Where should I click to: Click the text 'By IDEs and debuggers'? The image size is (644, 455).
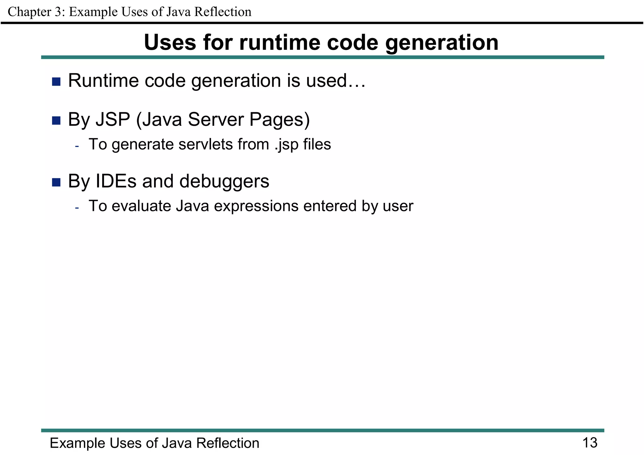click(169, 181)
